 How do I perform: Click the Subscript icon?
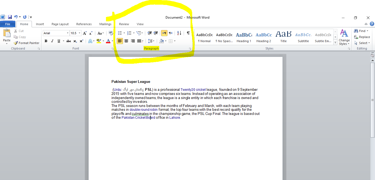pos(75,41)
